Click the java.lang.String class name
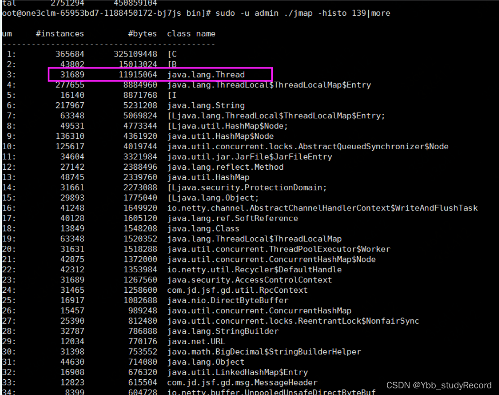This screenshot has height=395, width=499. [206, 106]
